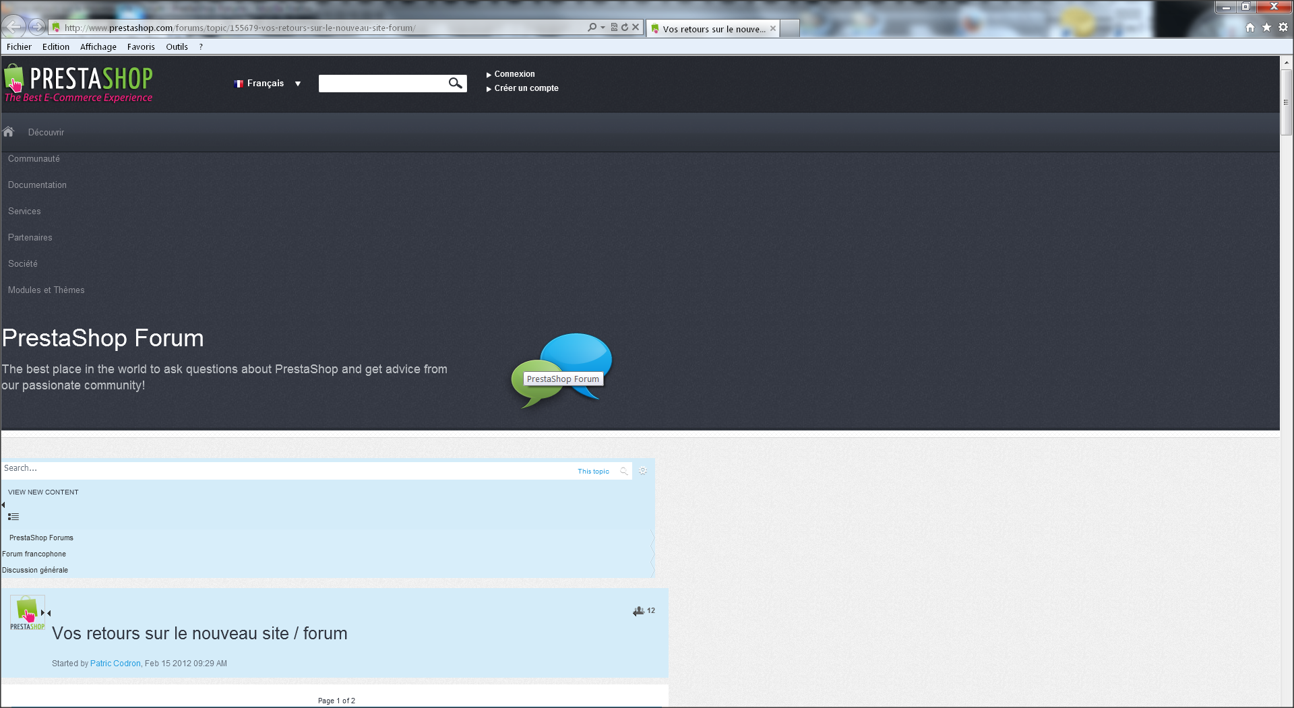The image size is (1294, 708).
Task: Open the address bar autocomplete dropdown arrow
Action: coord(603,28)
